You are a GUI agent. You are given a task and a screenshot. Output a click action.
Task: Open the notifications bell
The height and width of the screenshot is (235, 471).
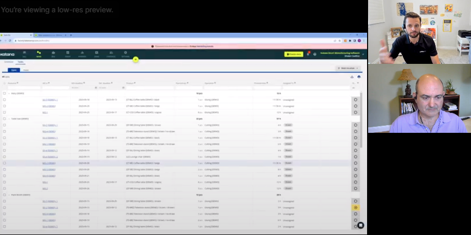pyautogui.click(x=308, y=54)
